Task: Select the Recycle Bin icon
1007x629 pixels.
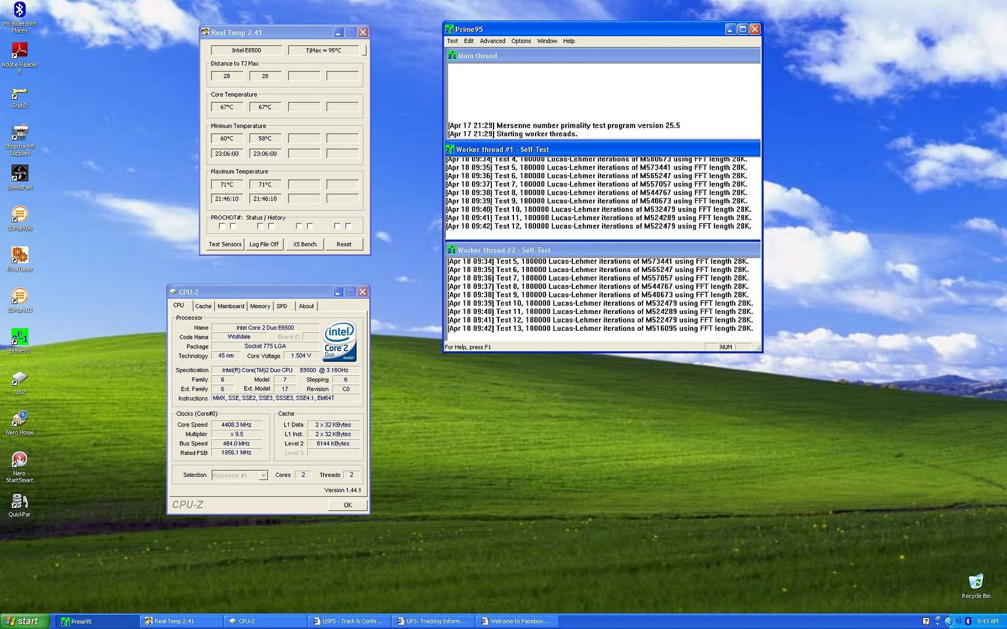Action: point(976,586)
